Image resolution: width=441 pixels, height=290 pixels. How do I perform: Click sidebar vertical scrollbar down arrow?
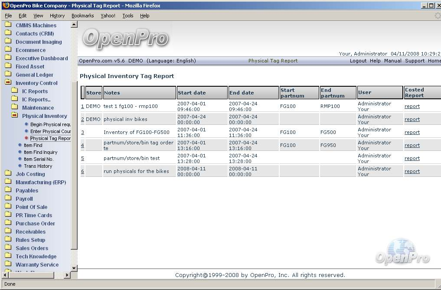(74, 268)
